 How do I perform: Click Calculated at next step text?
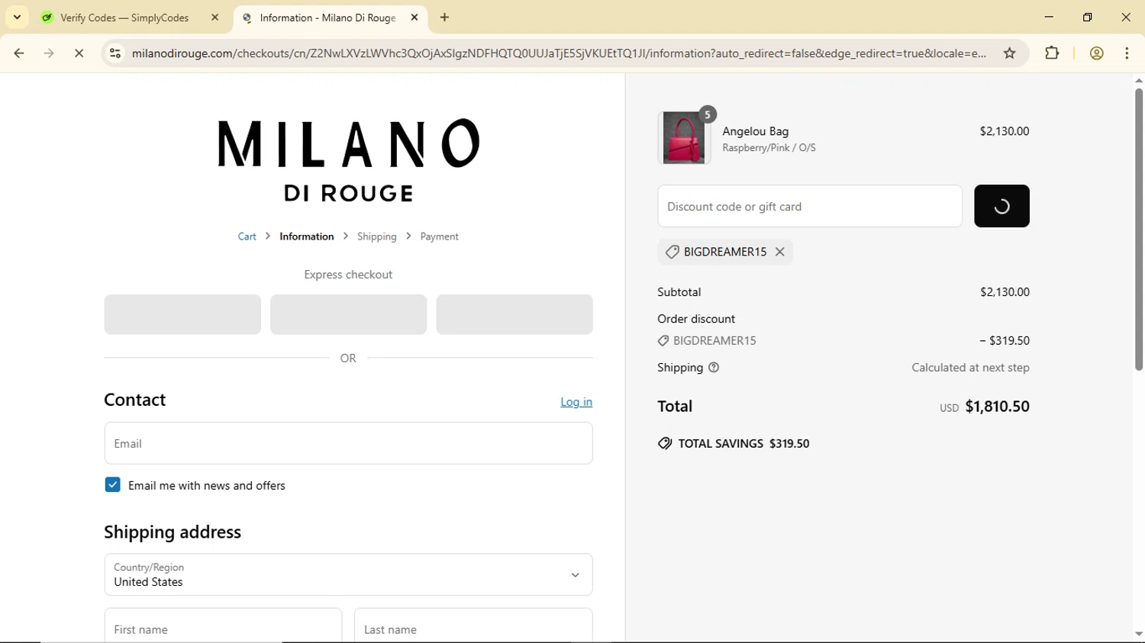[970, 368]
